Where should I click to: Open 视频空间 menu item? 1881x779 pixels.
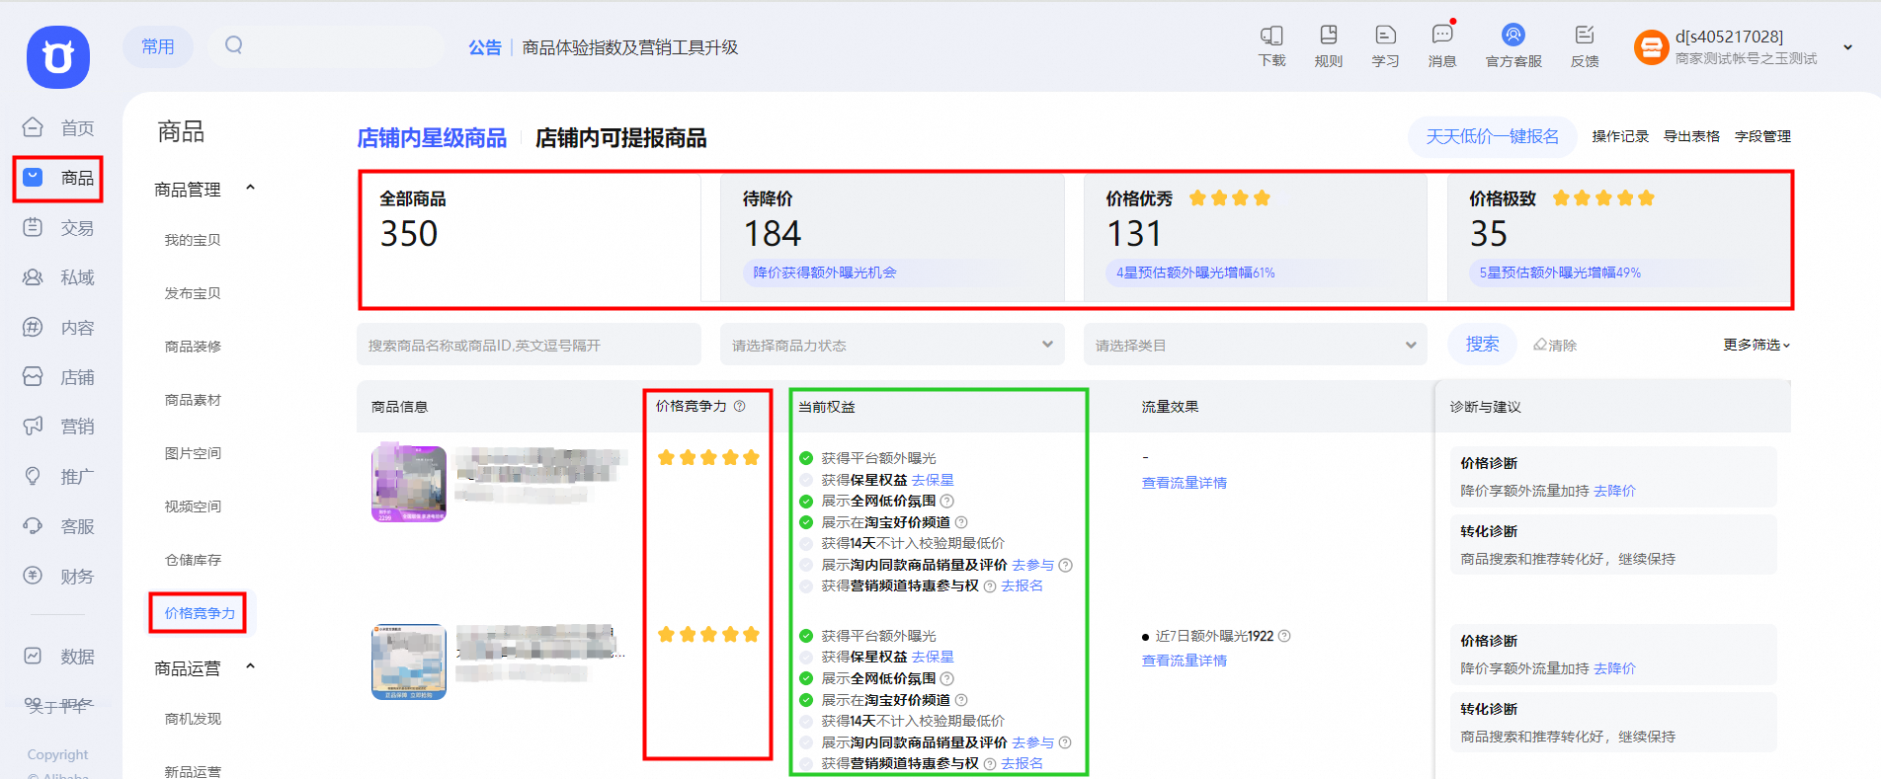coord(193,506)
